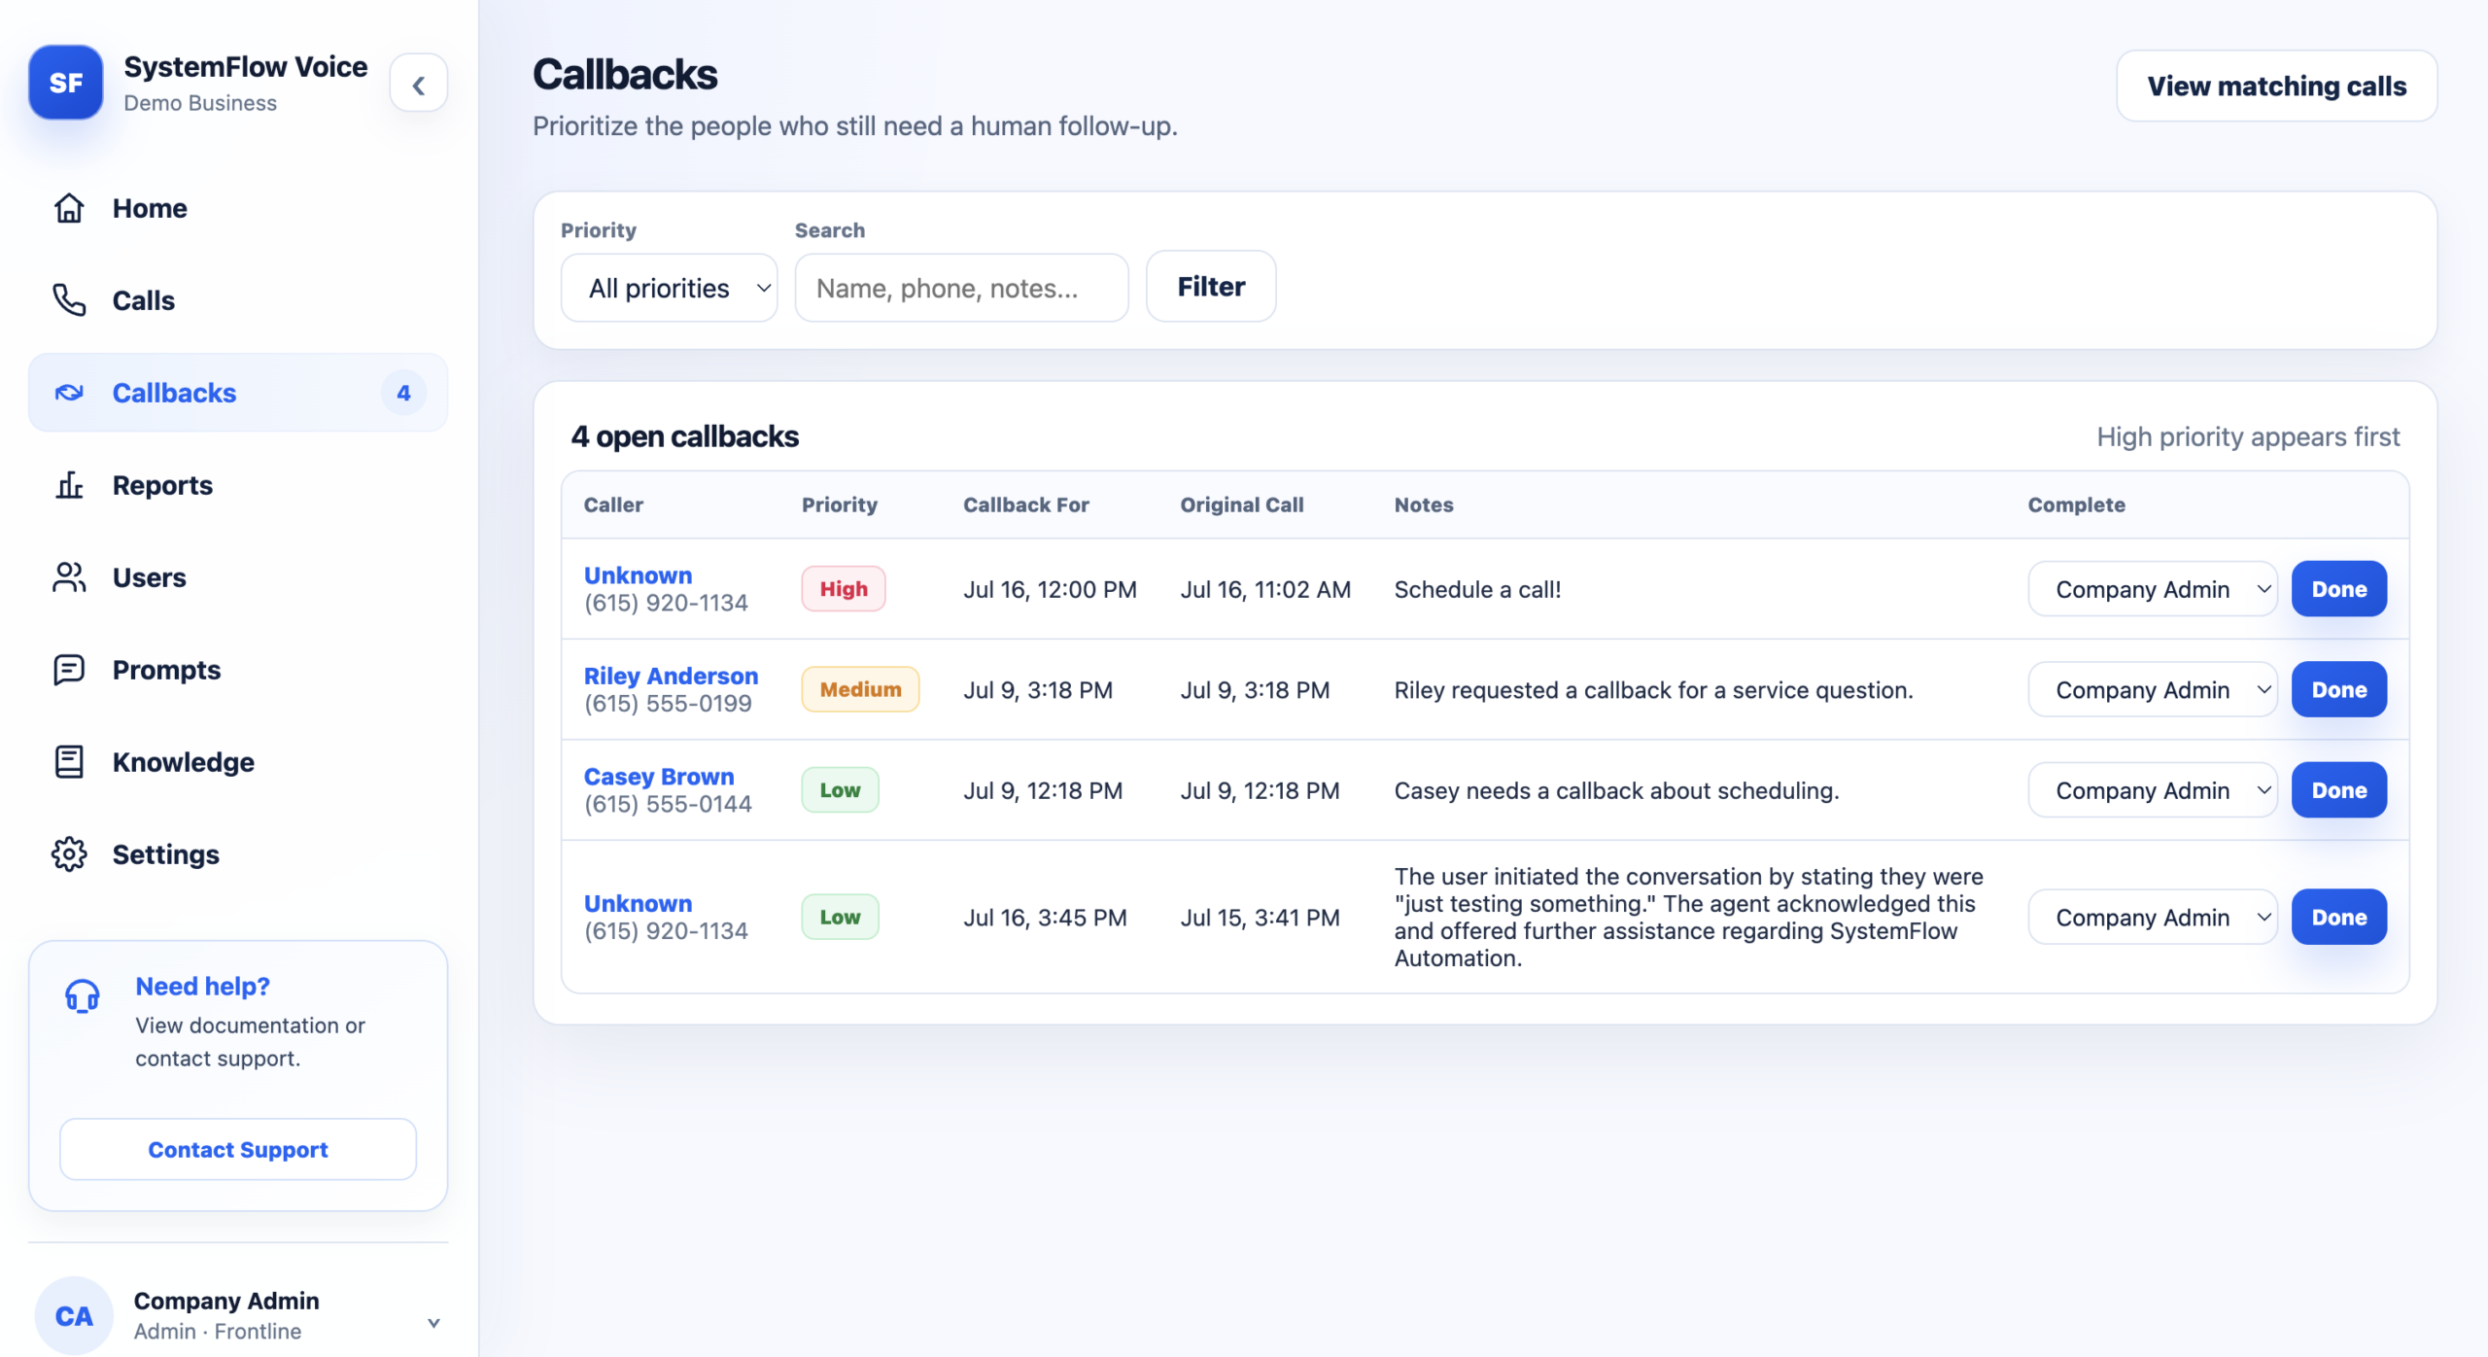Click phone number (615) 555-0144

coord(668,805)
